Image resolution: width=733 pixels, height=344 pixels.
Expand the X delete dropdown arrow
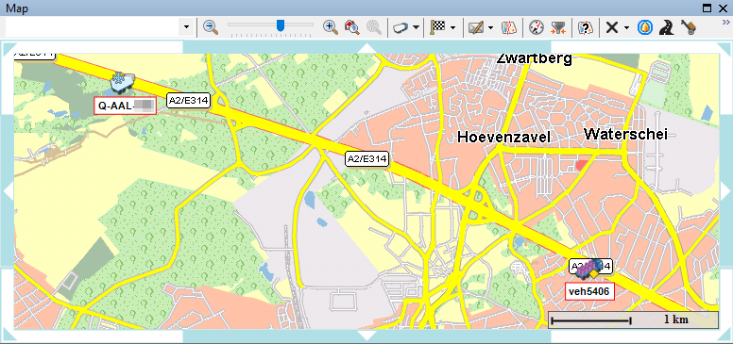point(626,27)
